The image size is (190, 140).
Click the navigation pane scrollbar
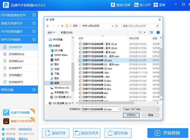73,77
